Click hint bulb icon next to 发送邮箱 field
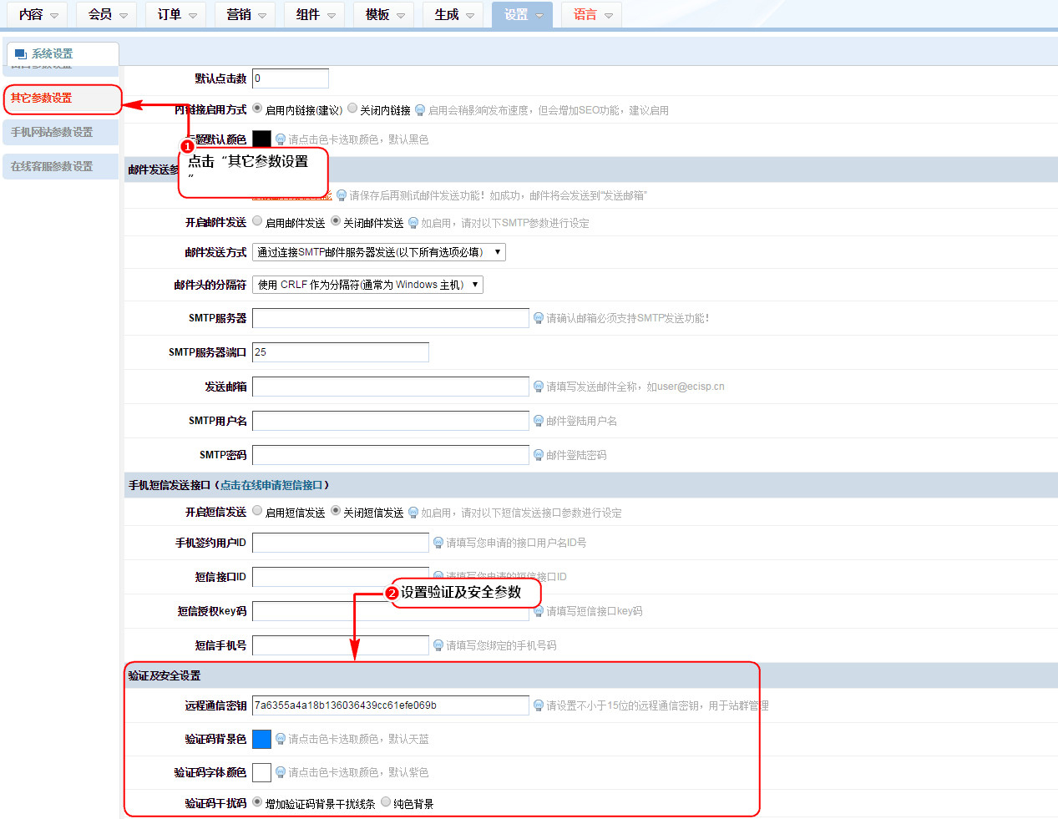 click(539, 387)
